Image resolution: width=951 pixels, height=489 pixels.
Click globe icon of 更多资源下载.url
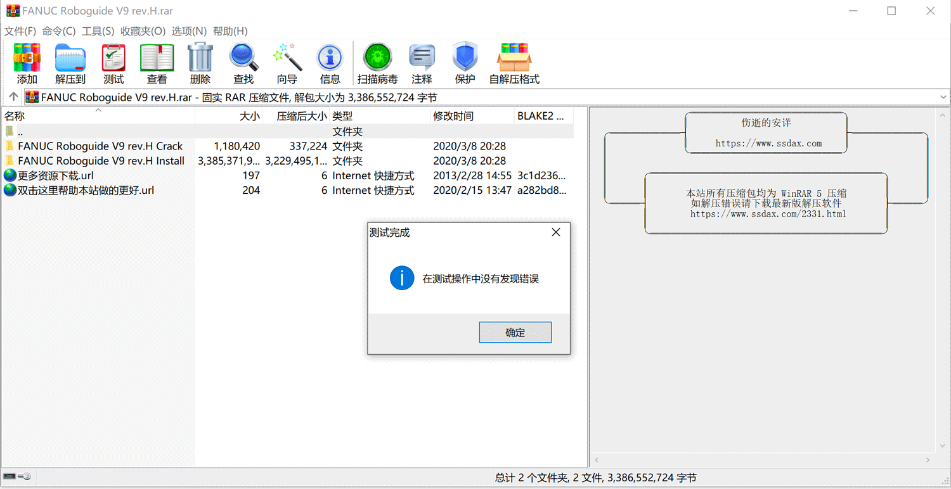[x=10, y=175]
